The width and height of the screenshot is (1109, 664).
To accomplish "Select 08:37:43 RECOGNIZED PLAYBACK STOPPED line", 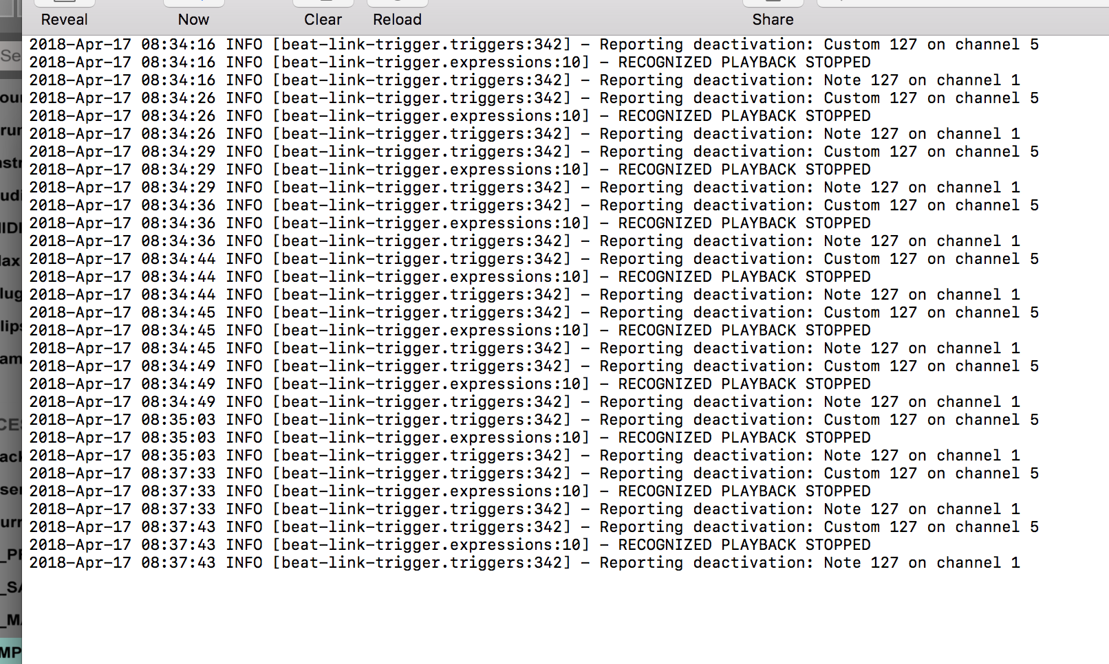I will pos(450,545).
